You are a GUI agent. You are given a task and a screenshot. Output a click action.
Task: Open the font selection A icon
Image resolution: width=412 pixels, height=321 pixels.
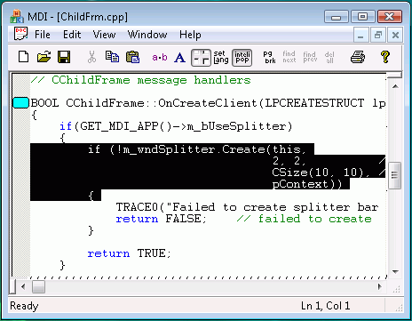179,58
